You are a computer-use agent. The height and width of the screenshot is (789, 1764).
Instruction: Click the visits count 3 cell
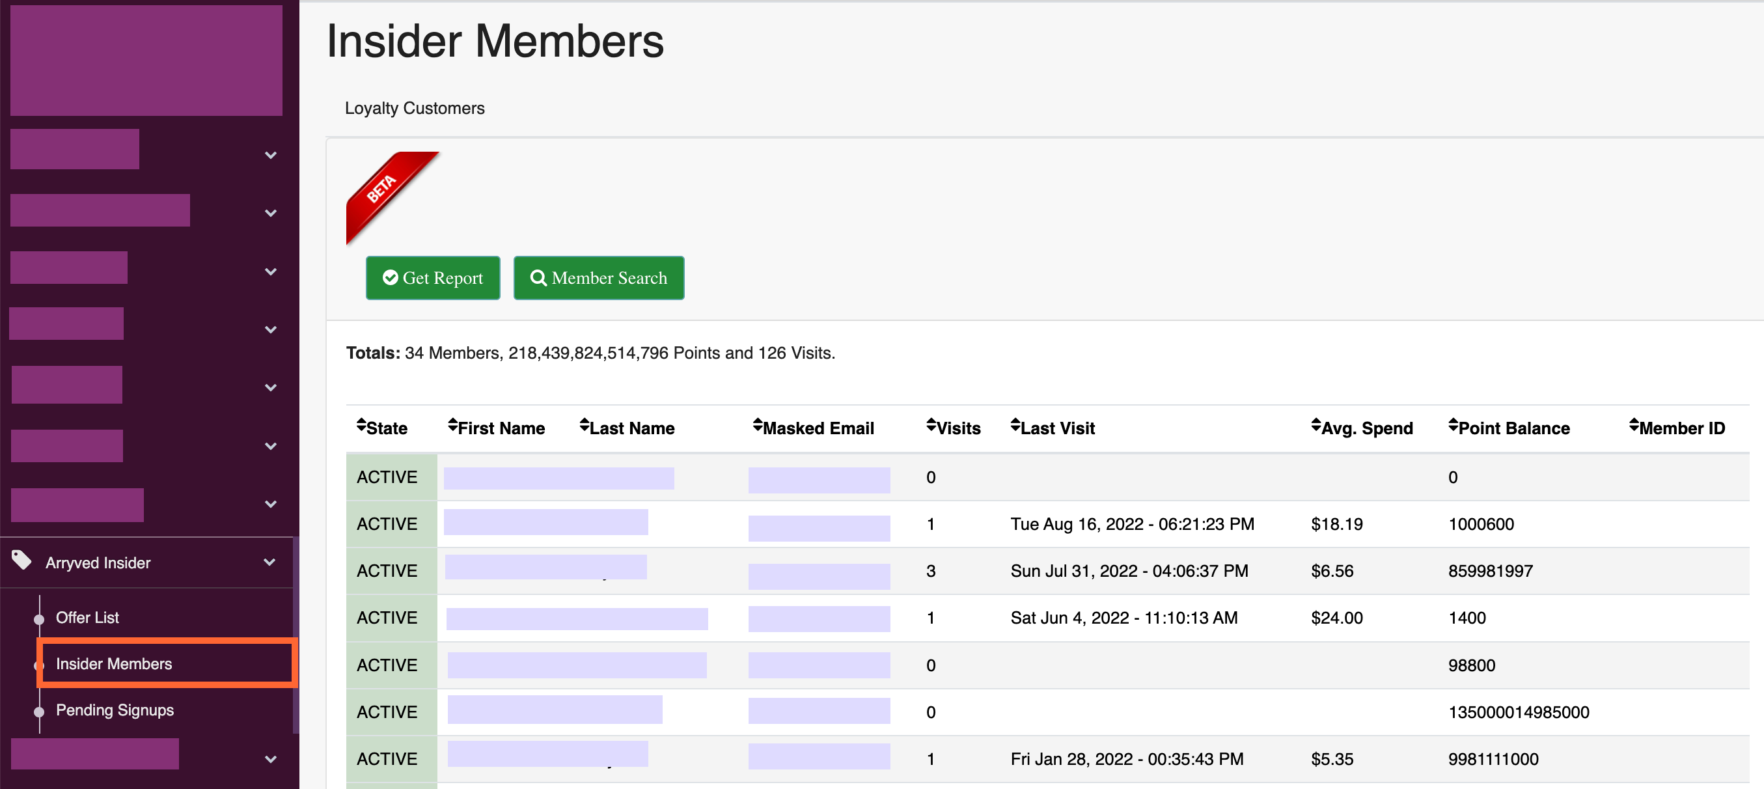931,570
